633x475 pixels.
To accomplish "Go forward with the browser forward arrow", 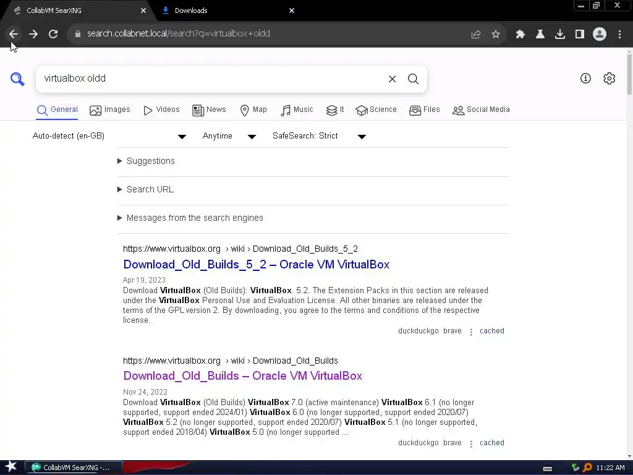I will pyautogui.click(x=33, y=34).
